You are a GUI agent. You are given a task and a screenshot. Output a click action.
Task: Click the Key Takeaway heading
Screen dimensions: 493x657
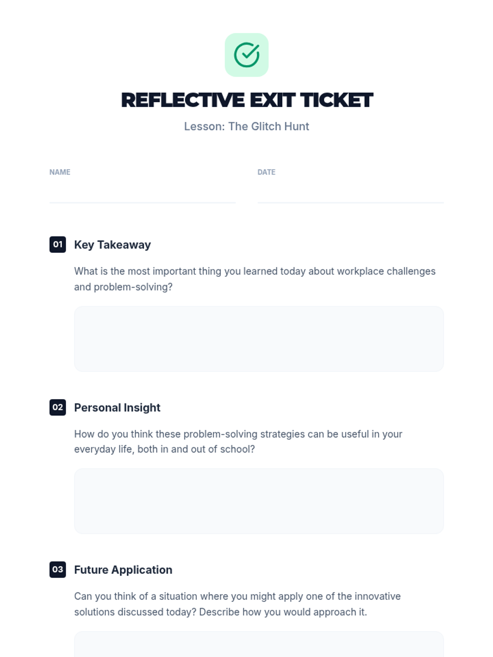pos(112,245)
